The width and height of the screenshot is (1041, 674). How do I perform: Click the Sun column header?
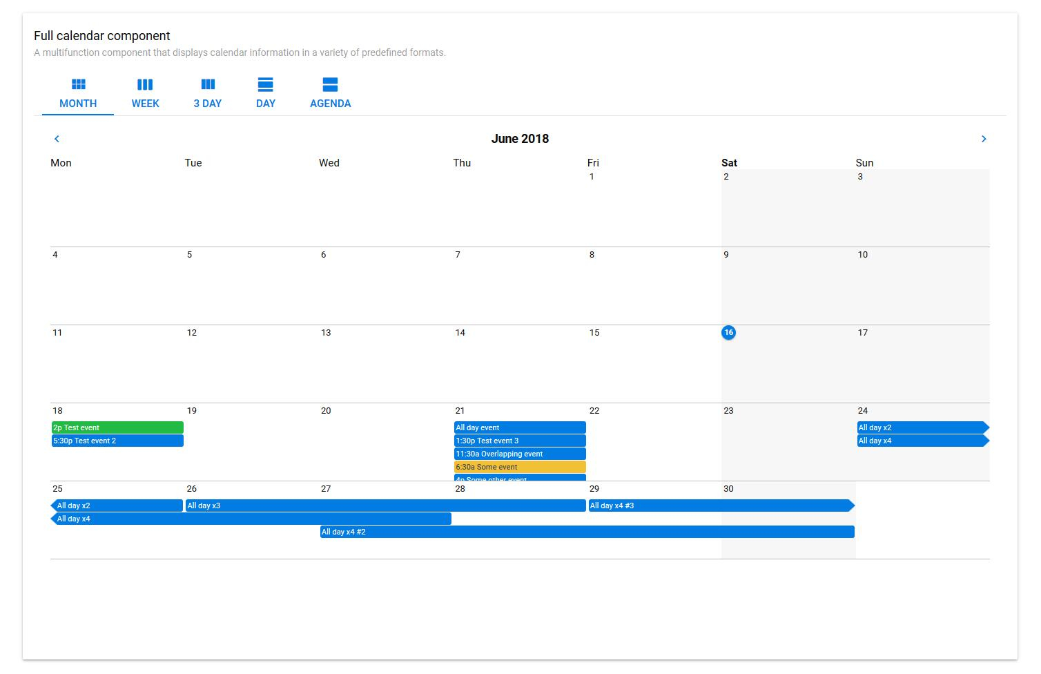[x=864, y=163]
